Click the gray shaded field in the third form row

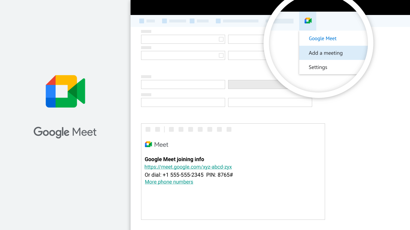(x=258, y=84)
